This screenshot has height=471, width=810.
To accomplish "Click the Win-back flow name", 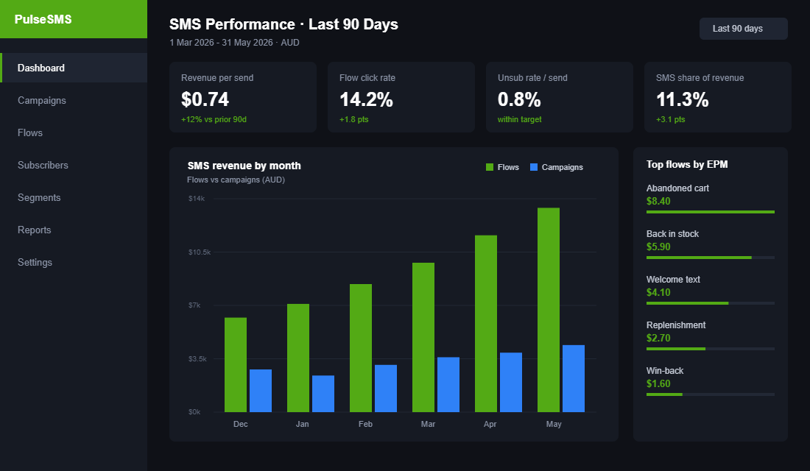I will [665, 371].
